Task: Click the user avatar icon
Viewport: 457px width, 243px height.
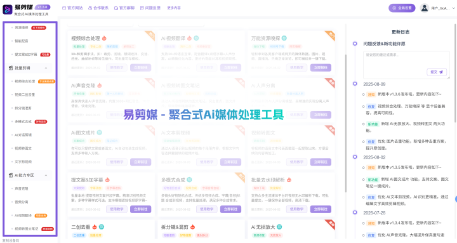Action: (x=425, y=8)
